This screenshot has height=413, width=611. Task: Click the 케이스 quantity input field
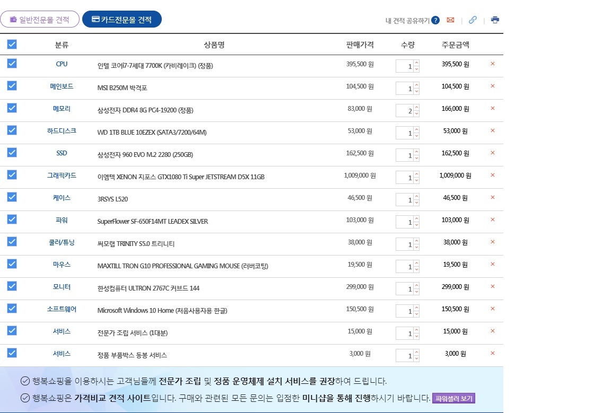coord(405,200)
